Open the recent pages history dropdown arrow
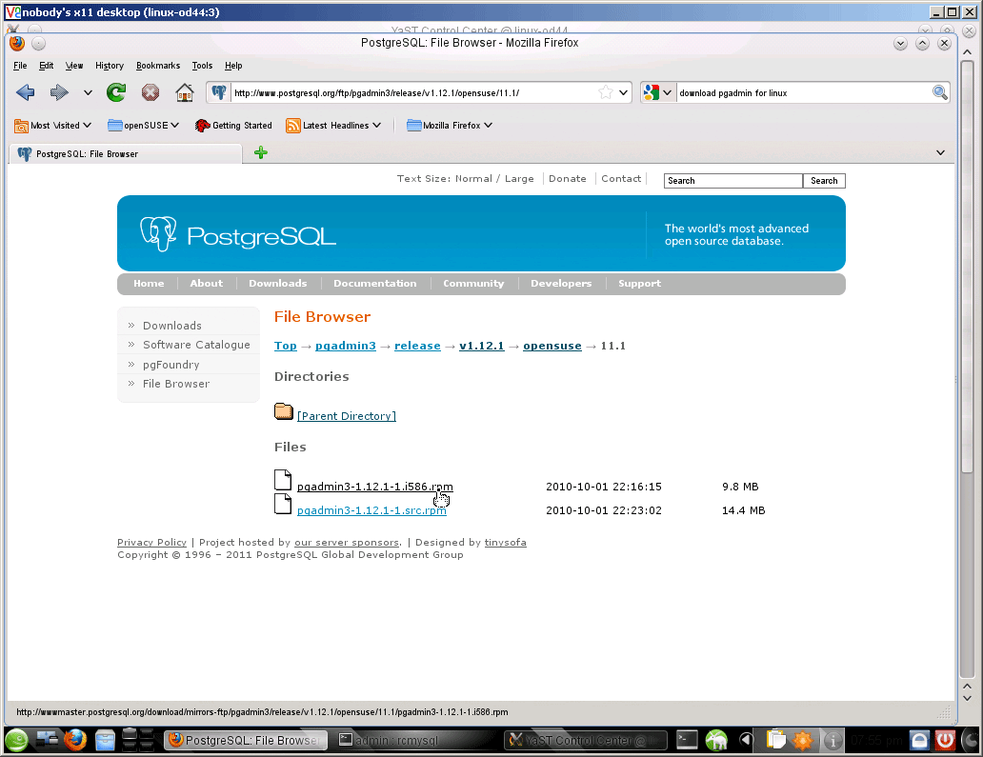 (88, 92)
